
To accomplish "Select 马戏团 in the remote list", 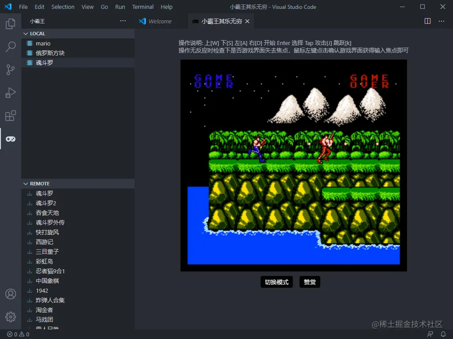I will tap(78, 320).
